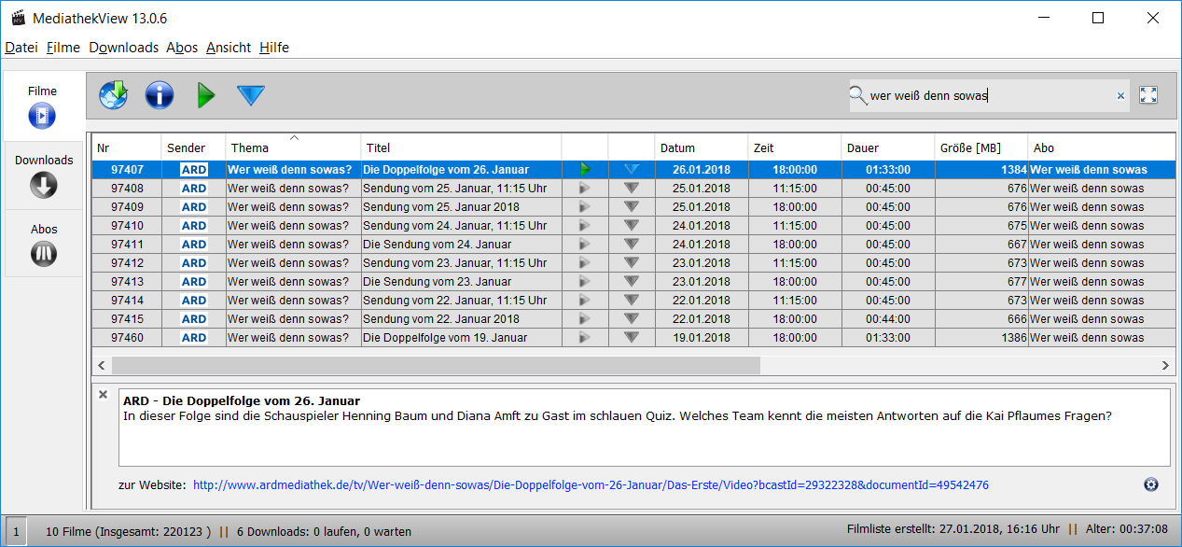Click the soccer ball icon by website link
This screenshot has height=547, width=1182.
(x=1151, y=484)
